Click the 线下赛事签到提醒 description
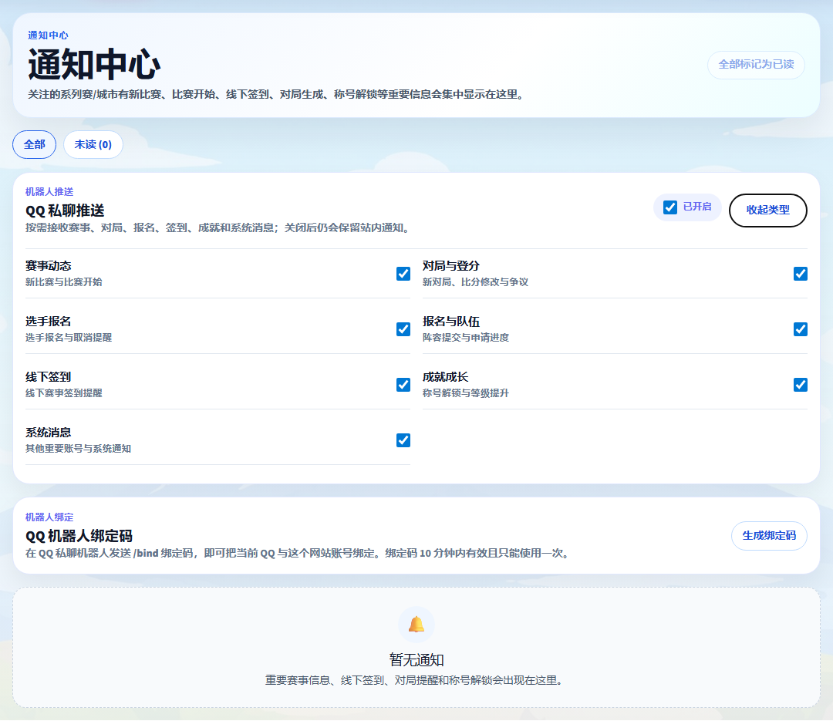 click(x=64, y=393)
